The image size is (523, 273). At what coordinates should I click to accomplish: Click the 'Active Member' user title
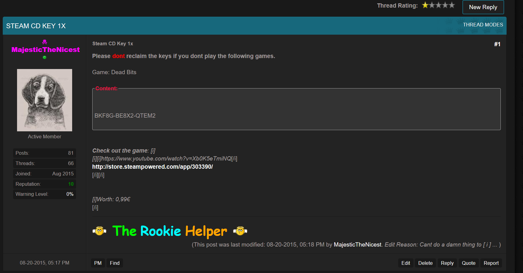(x=44, y=137)
